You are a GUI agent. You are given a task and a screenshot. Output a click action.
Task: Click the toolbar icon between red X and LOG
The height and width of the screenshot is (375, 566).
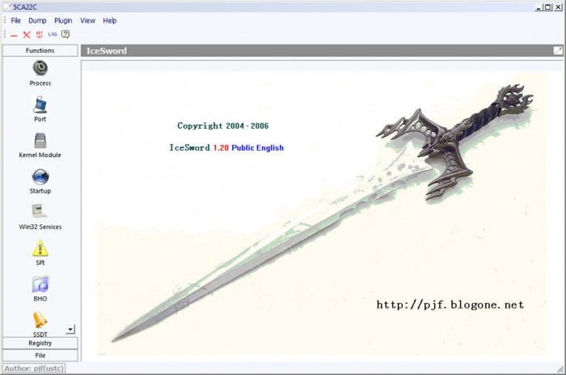point(39,34)
